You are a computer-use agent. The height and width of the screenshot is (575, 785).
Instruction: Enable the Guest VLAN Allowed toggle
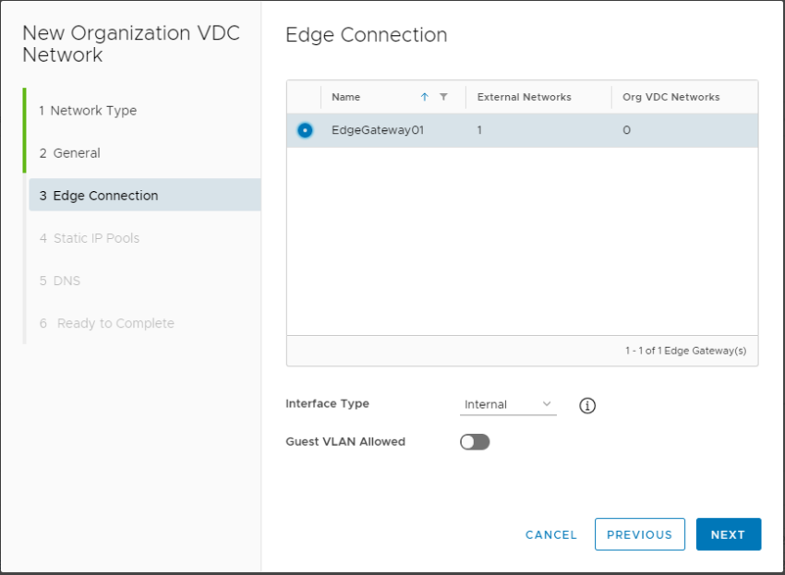pyautogui.click(x=475, y=442)
